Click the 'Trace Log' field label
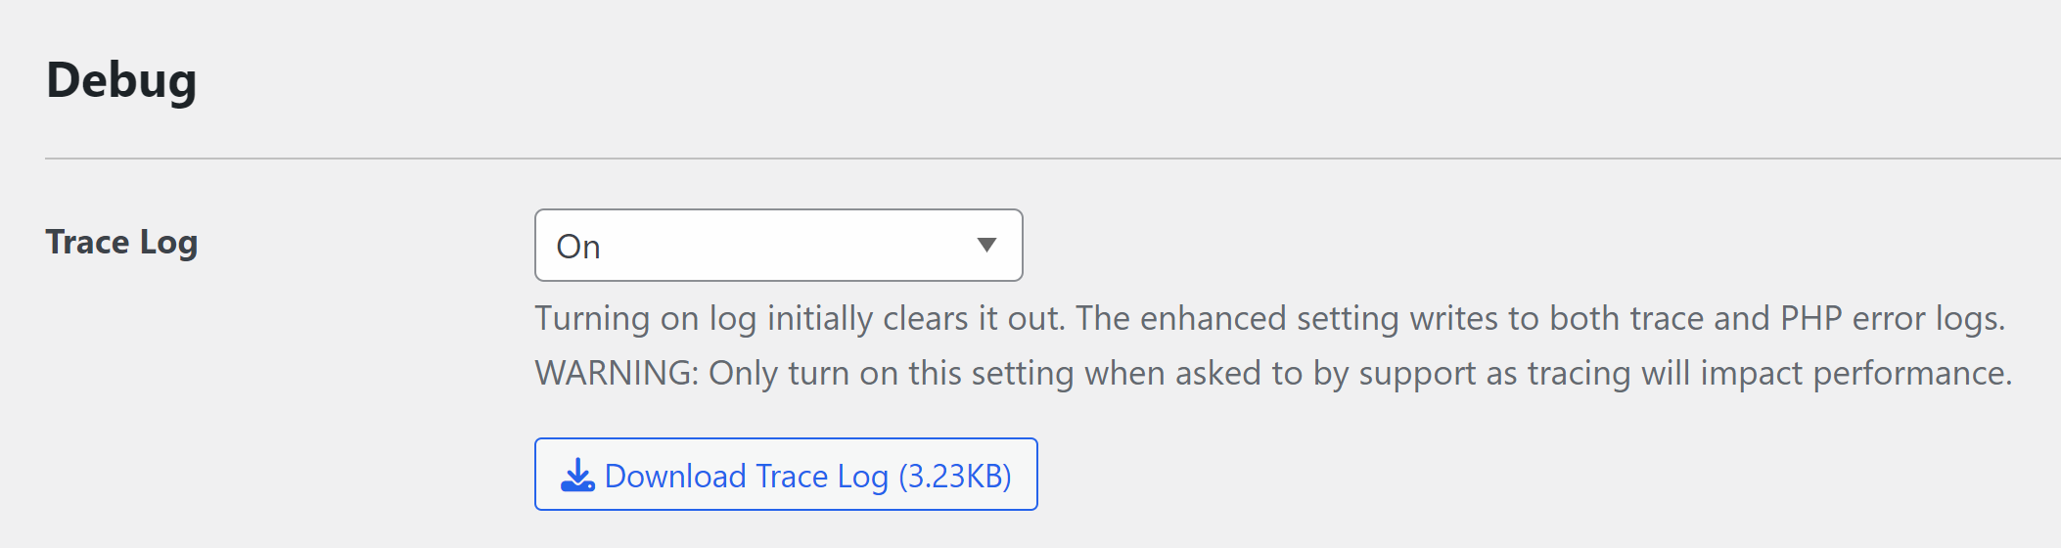Image resolution: width=2061 pixels, height=548 pixels. click(x=121, y=242)
